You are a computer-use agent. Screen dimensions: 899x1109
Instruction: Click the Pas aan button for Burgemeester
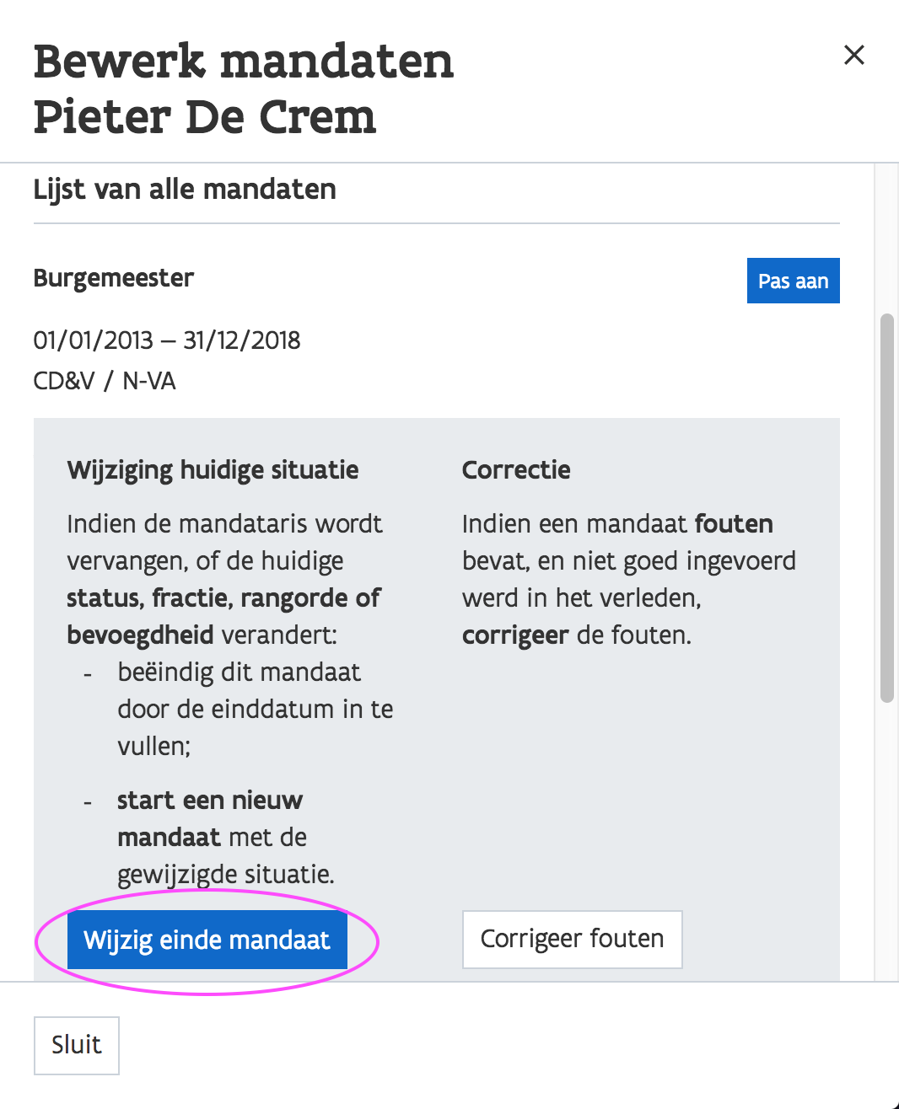(x=793, y=281)
